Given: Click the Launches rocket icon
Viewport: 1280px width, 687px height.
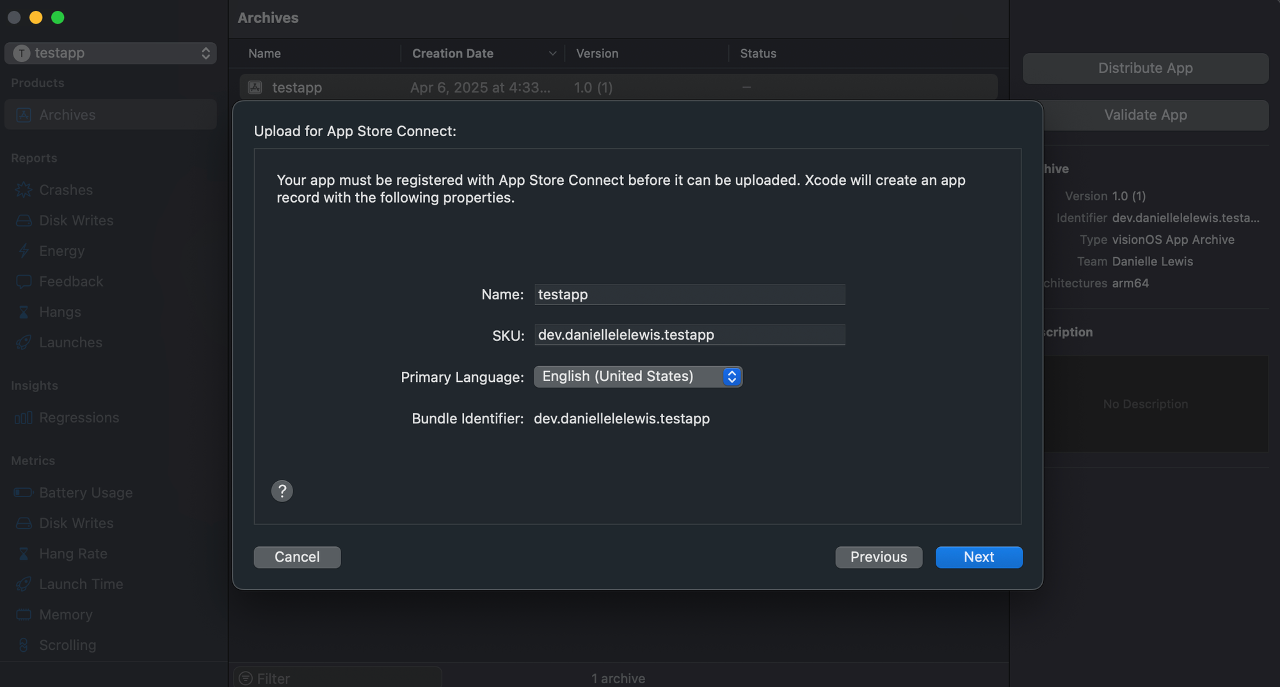Looking at the screenshot, I should tap(24, 342).
